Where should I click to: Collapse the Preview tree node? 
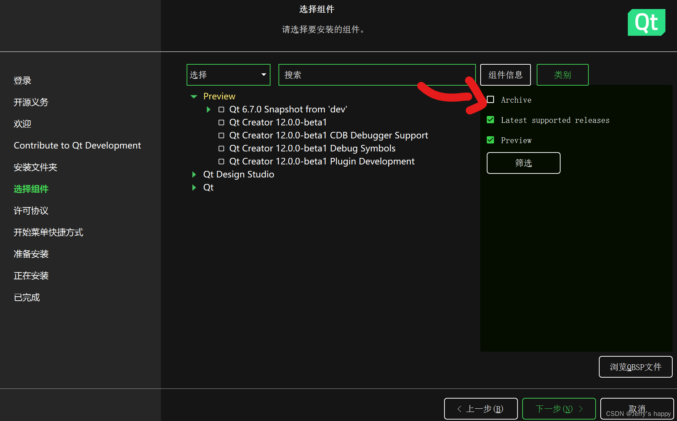[194, 96]
